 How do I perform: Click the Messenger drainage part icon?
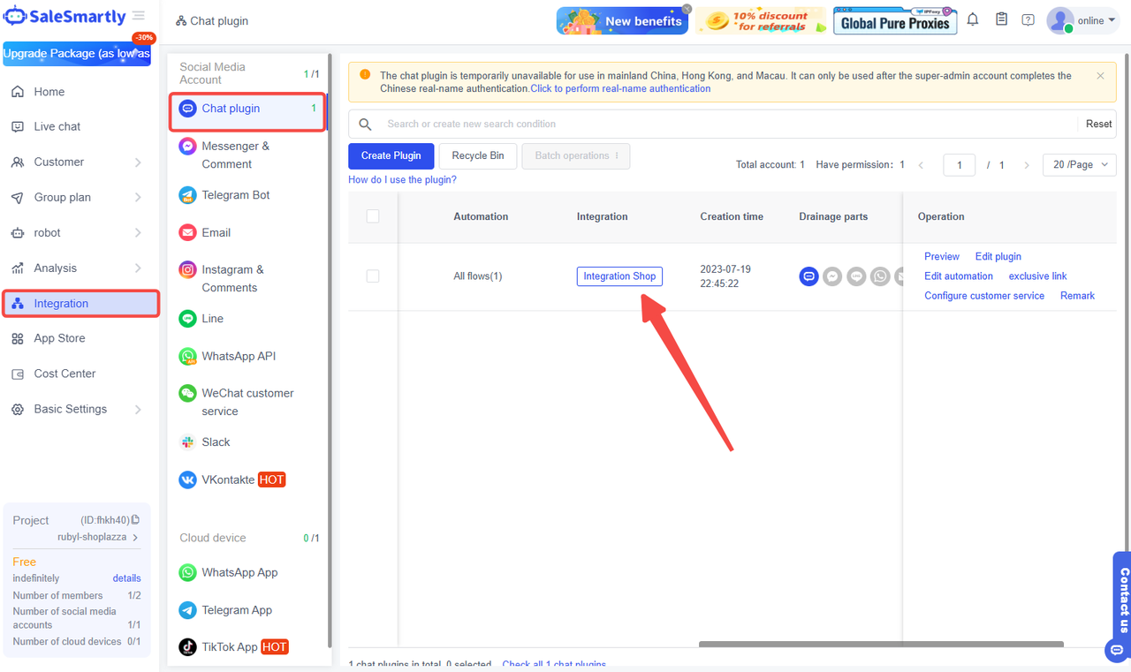(832, 276)
